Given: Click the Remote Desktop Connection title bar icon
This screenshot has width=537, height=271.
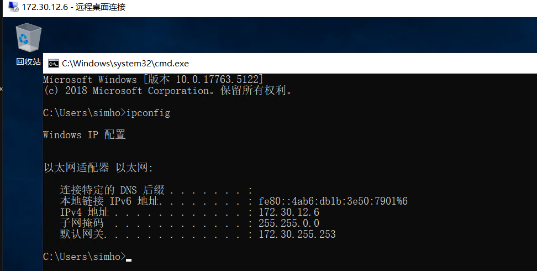Looking at the screenshot, I should [x=13, y=7].
